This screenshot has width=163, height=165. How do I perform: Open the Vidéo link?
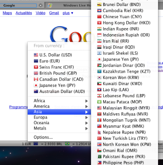40,13
